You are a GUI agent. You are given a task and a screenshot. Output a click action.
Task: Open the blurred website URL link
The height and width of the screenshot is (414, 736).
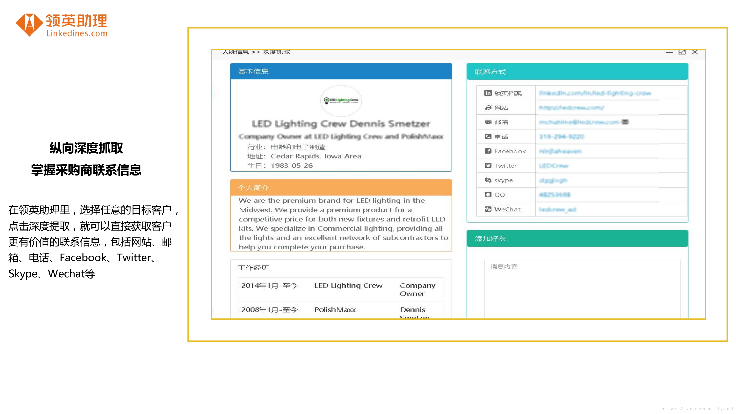tap(571, 108)
